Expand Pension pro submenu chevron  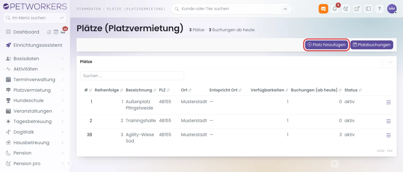tap(62, 164)
